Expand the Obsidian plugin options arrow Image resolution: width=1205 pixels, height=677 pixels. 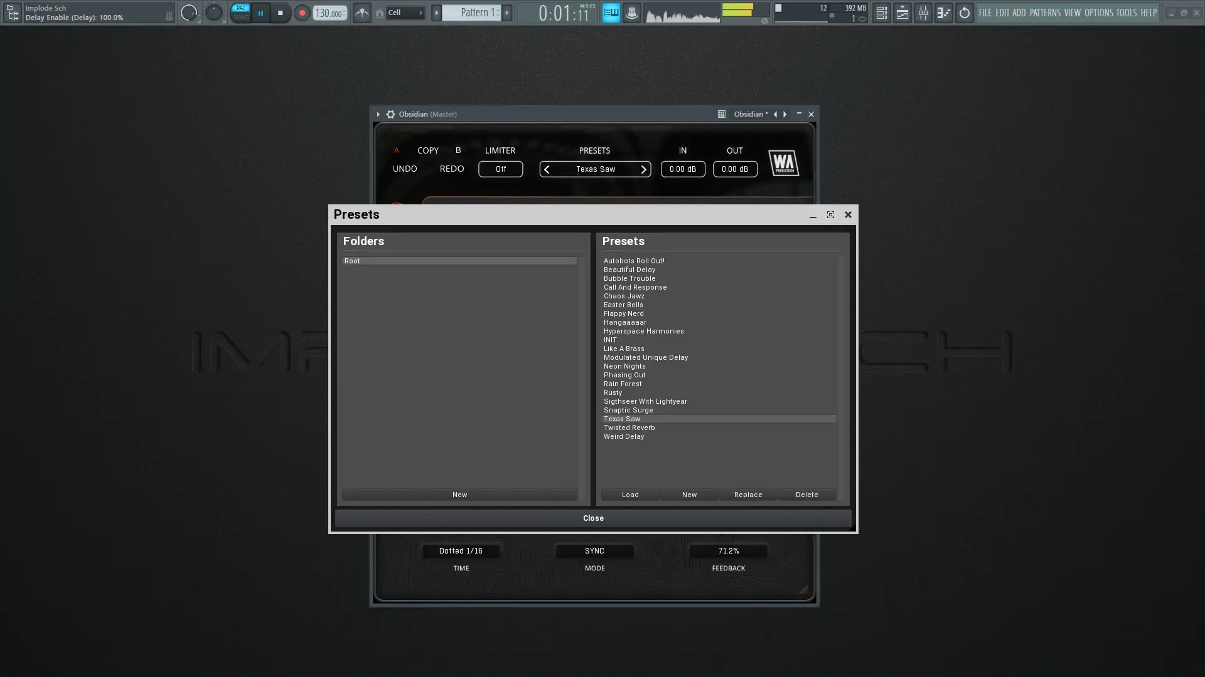[378, 114]
